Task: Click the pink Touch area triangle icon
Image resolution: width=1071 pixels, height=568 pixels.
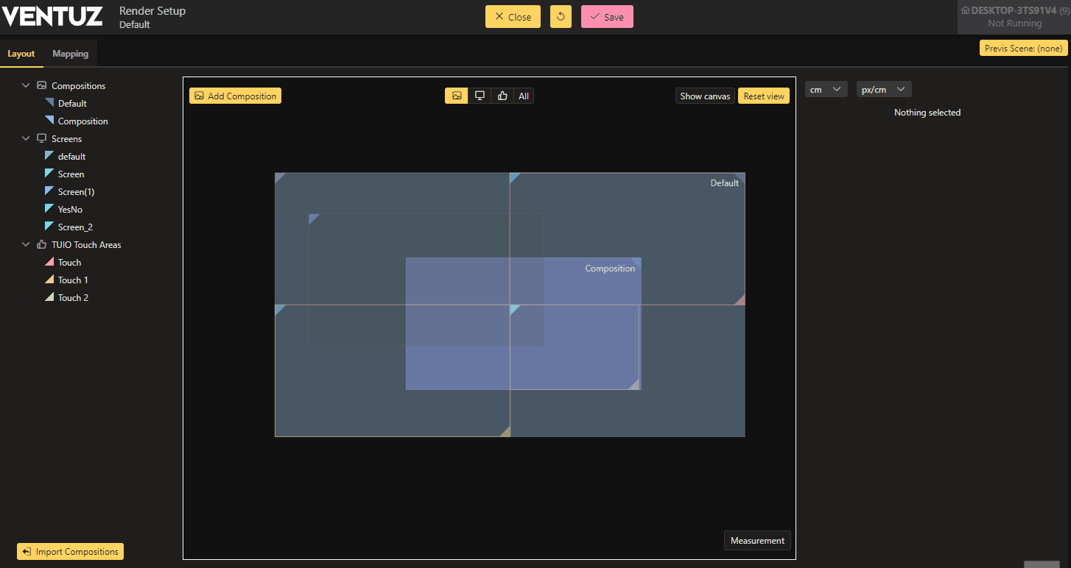Action: [49, 263]
